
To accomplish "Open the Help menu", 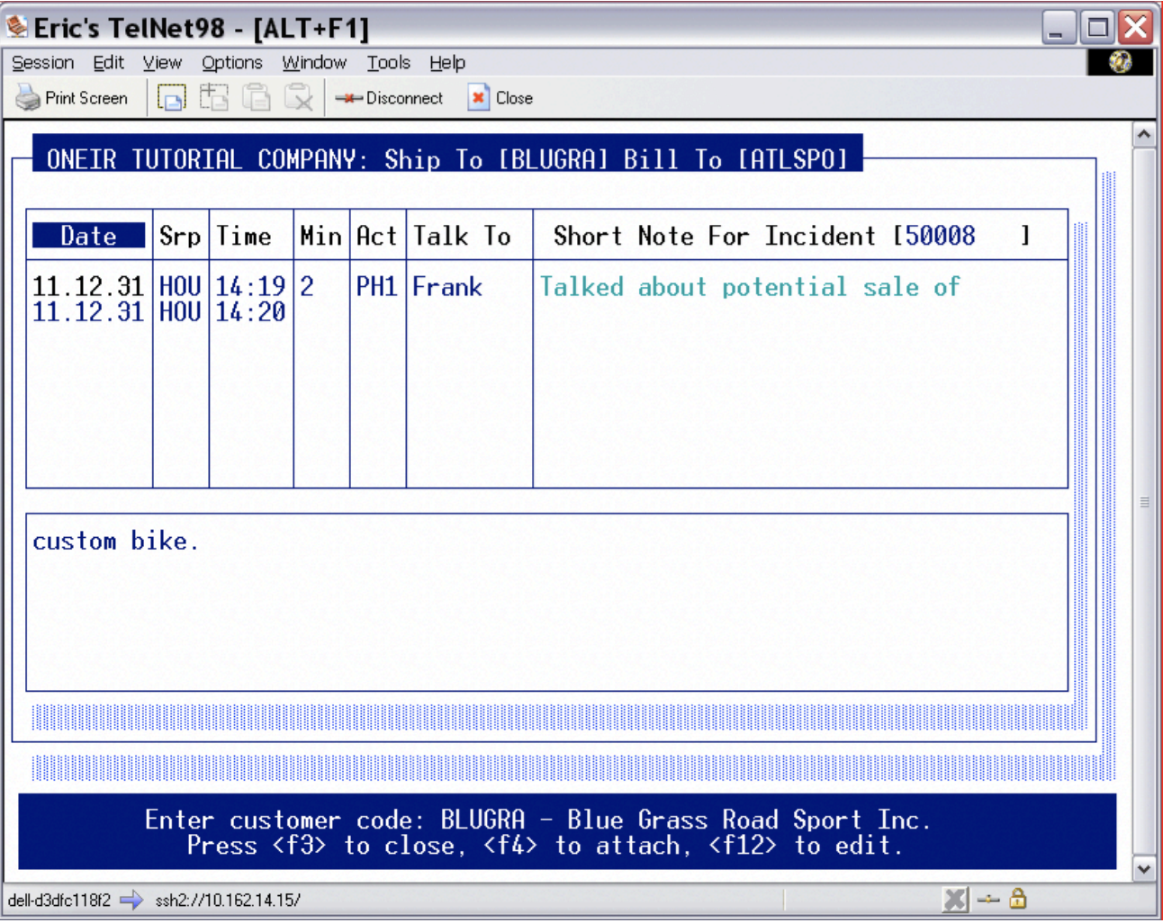I will (x=446, y=62).
